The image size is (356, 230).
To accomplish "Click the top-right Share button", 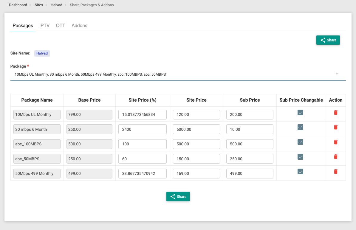I will (x=328, y=40).
